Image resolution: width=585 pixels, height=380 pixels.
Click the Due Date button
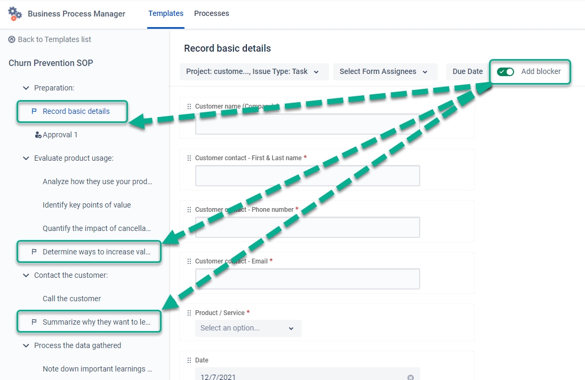tap(468, 71)
